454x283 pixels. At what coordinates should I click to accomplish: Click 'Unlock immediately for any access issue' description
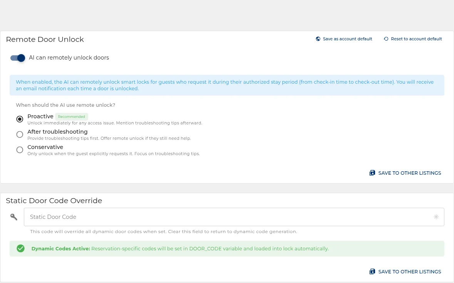(x=115, y=123)
